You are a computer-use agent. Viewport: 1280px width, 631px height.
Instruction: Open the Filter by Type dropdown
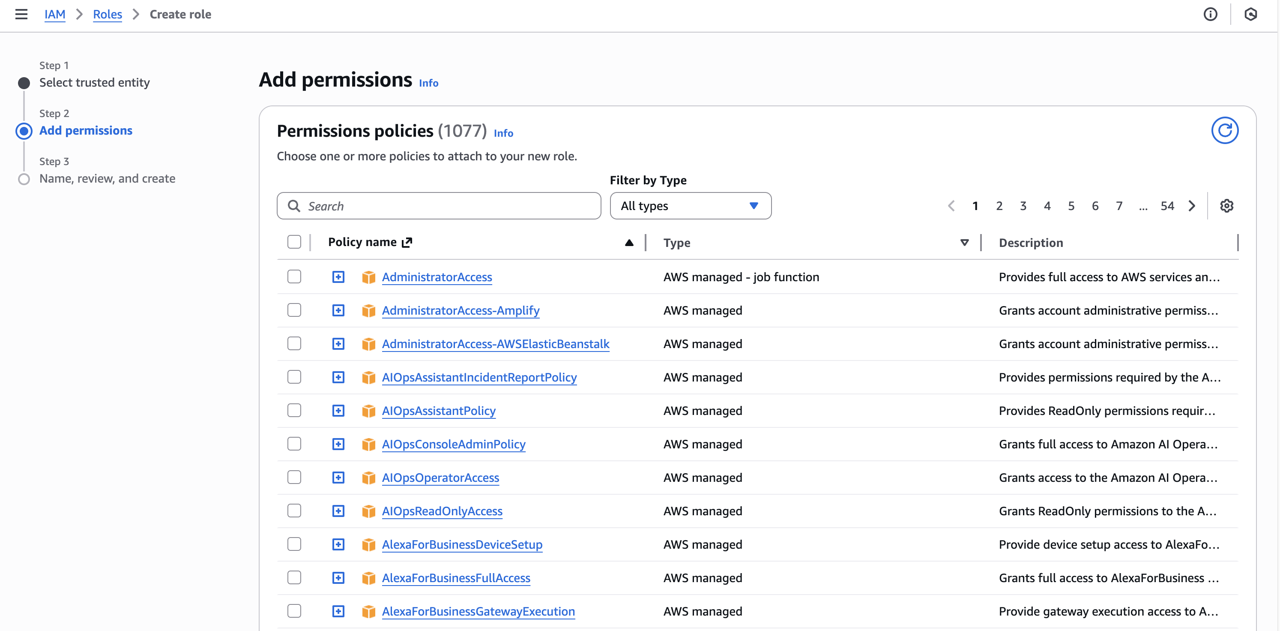coord(690,206)
